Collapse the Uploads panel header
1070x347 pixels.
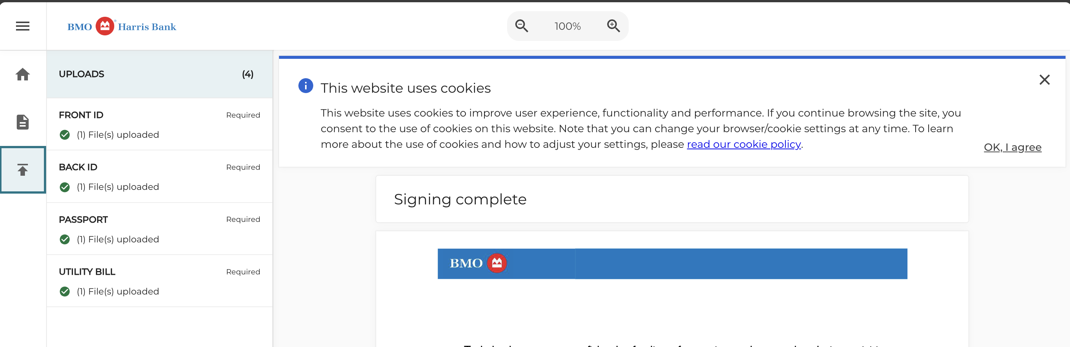[160, 74]
